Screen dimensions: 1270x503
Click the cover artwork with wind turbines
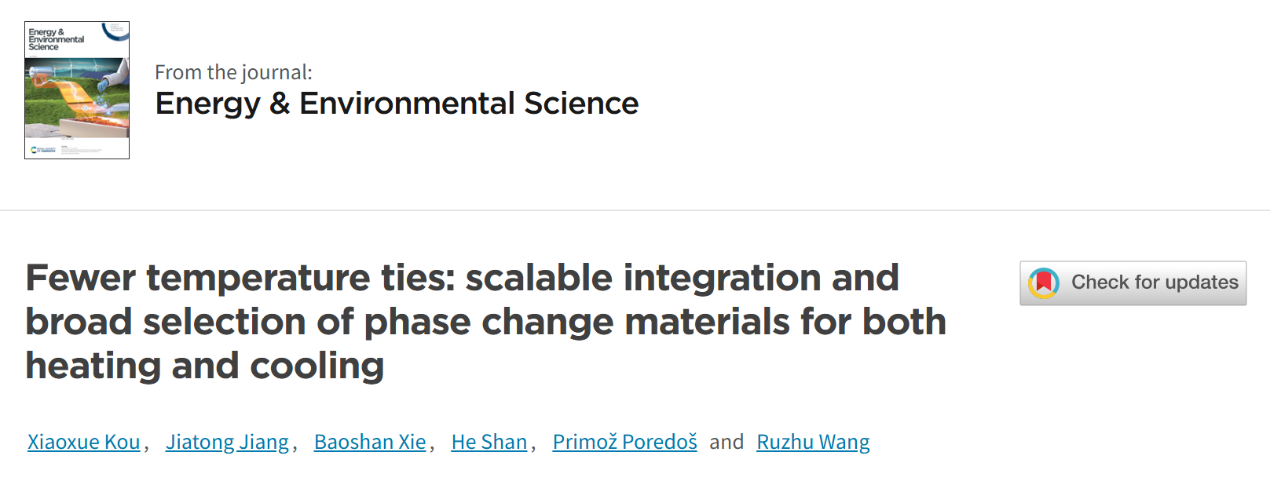[x=77, y=98]
